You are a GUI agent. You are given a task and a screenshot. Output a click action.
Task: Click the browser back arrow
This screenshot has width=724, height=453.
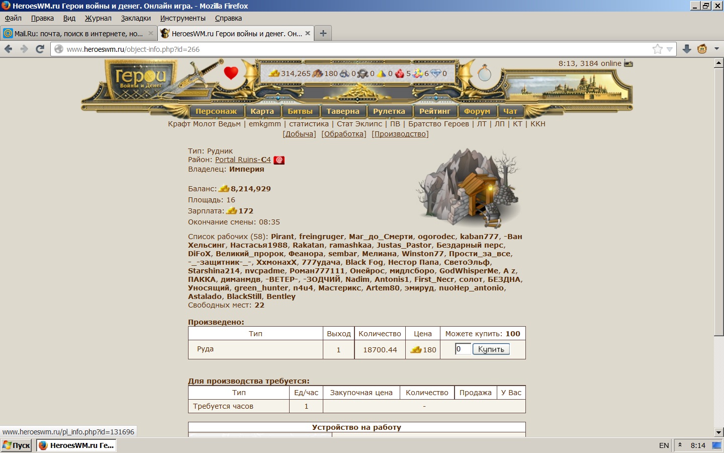pyautogui.click(x=8, y=49)
